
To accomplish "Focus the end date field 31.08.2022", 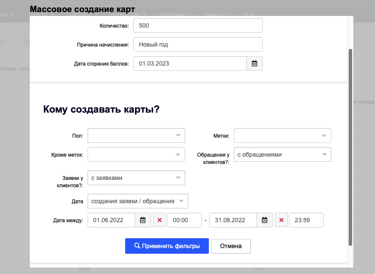I will [233, 220].
